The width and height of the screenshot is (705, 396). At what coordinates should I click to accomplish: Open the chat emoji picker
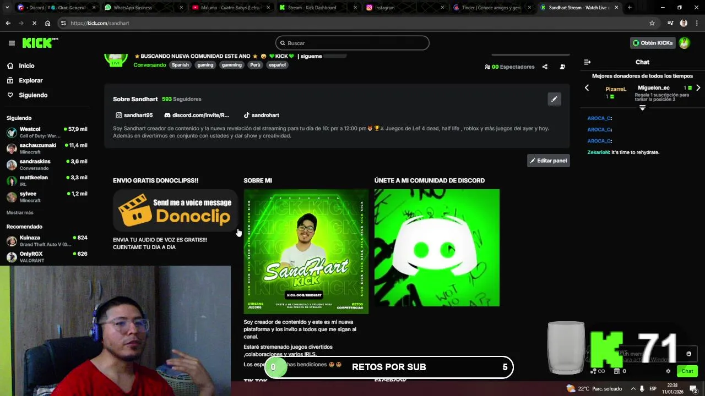coord(688,354)
